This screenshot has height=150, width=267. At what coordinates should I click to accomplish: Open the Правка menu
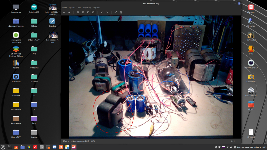72,7
